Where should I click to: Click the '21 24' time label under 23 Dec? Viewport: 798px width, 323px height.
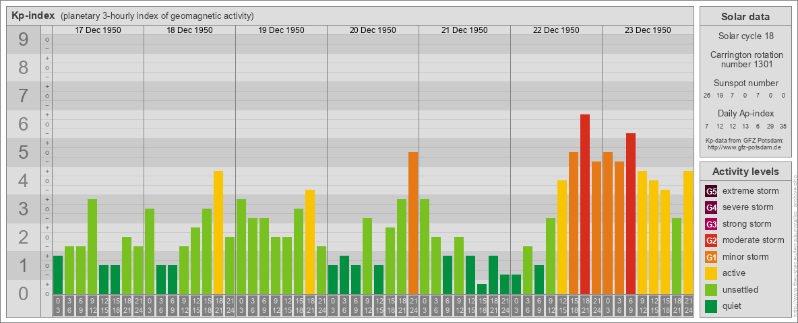688,306
